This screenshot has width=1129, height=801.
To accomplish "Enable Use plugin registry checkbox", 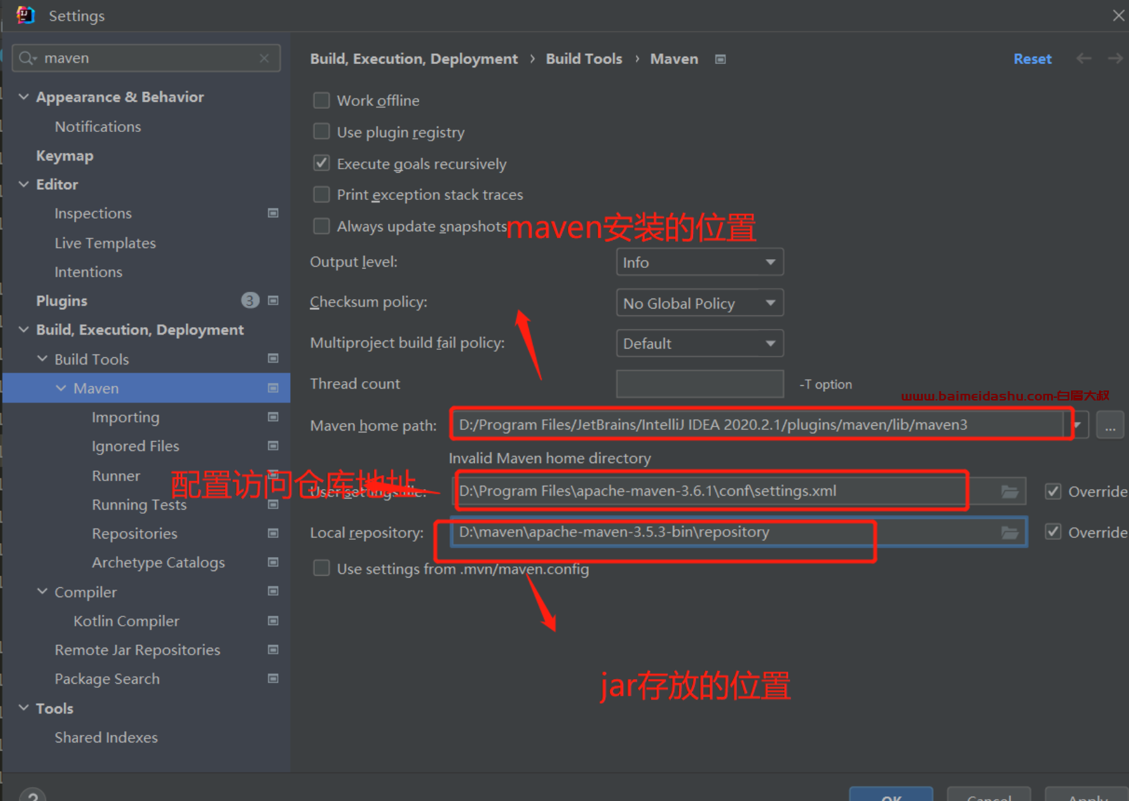I will point(321,132).
